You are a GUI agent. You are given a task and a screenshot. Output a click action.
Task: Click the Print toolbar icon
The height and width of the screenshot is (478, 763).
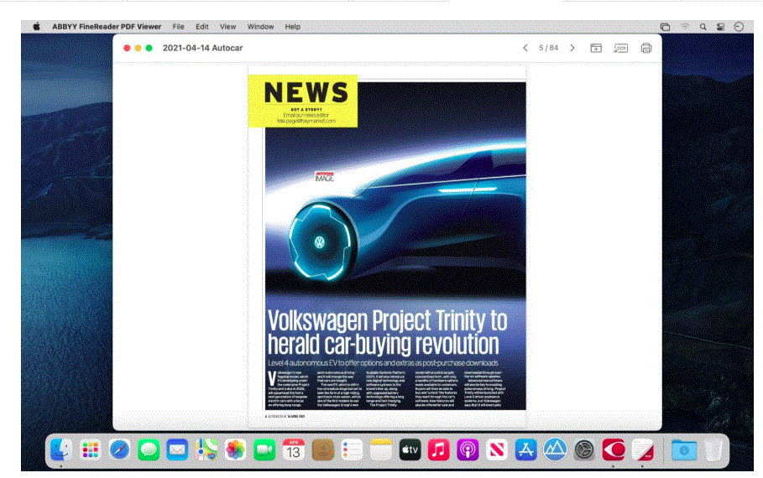point(646,48)
